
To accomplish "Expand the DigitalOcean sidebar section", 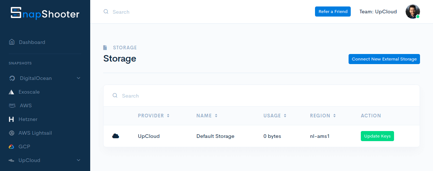I will point(78,78).
